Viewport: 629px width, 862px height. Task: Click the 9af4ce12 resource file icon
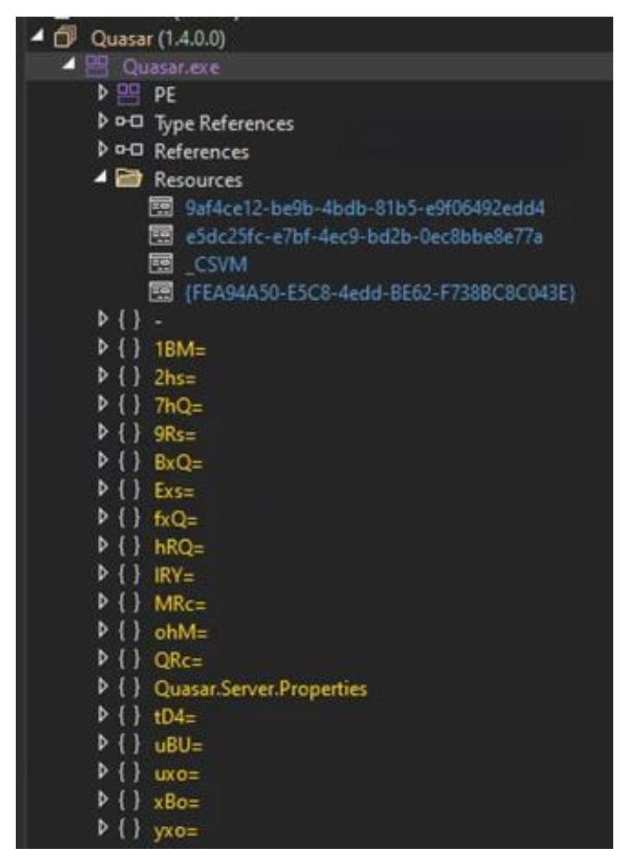tap(159, 208)
